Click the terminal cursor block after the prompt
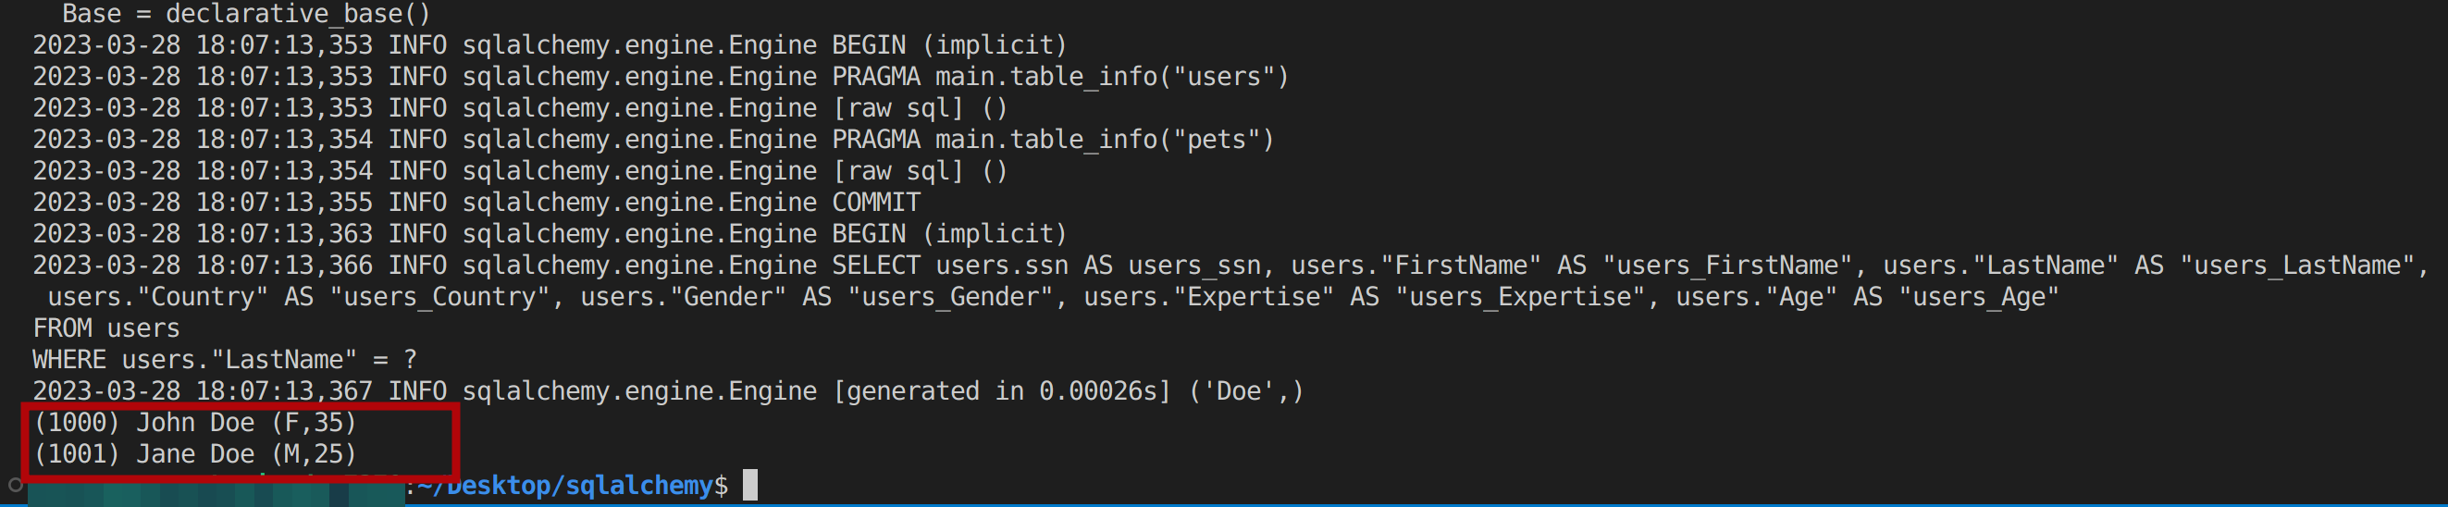The width and height of the screenshot is (2448, 507). pos(749,485)
